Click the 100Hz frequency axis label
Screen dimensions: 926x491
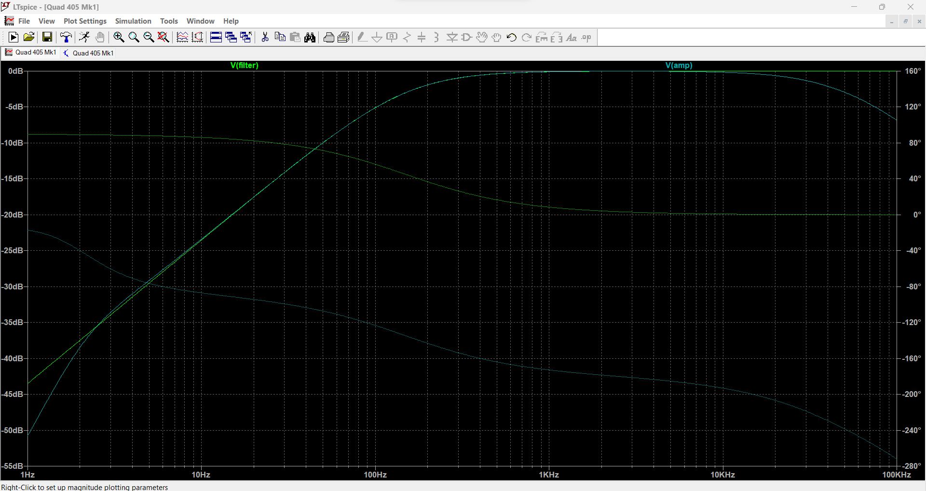[375, 475]
